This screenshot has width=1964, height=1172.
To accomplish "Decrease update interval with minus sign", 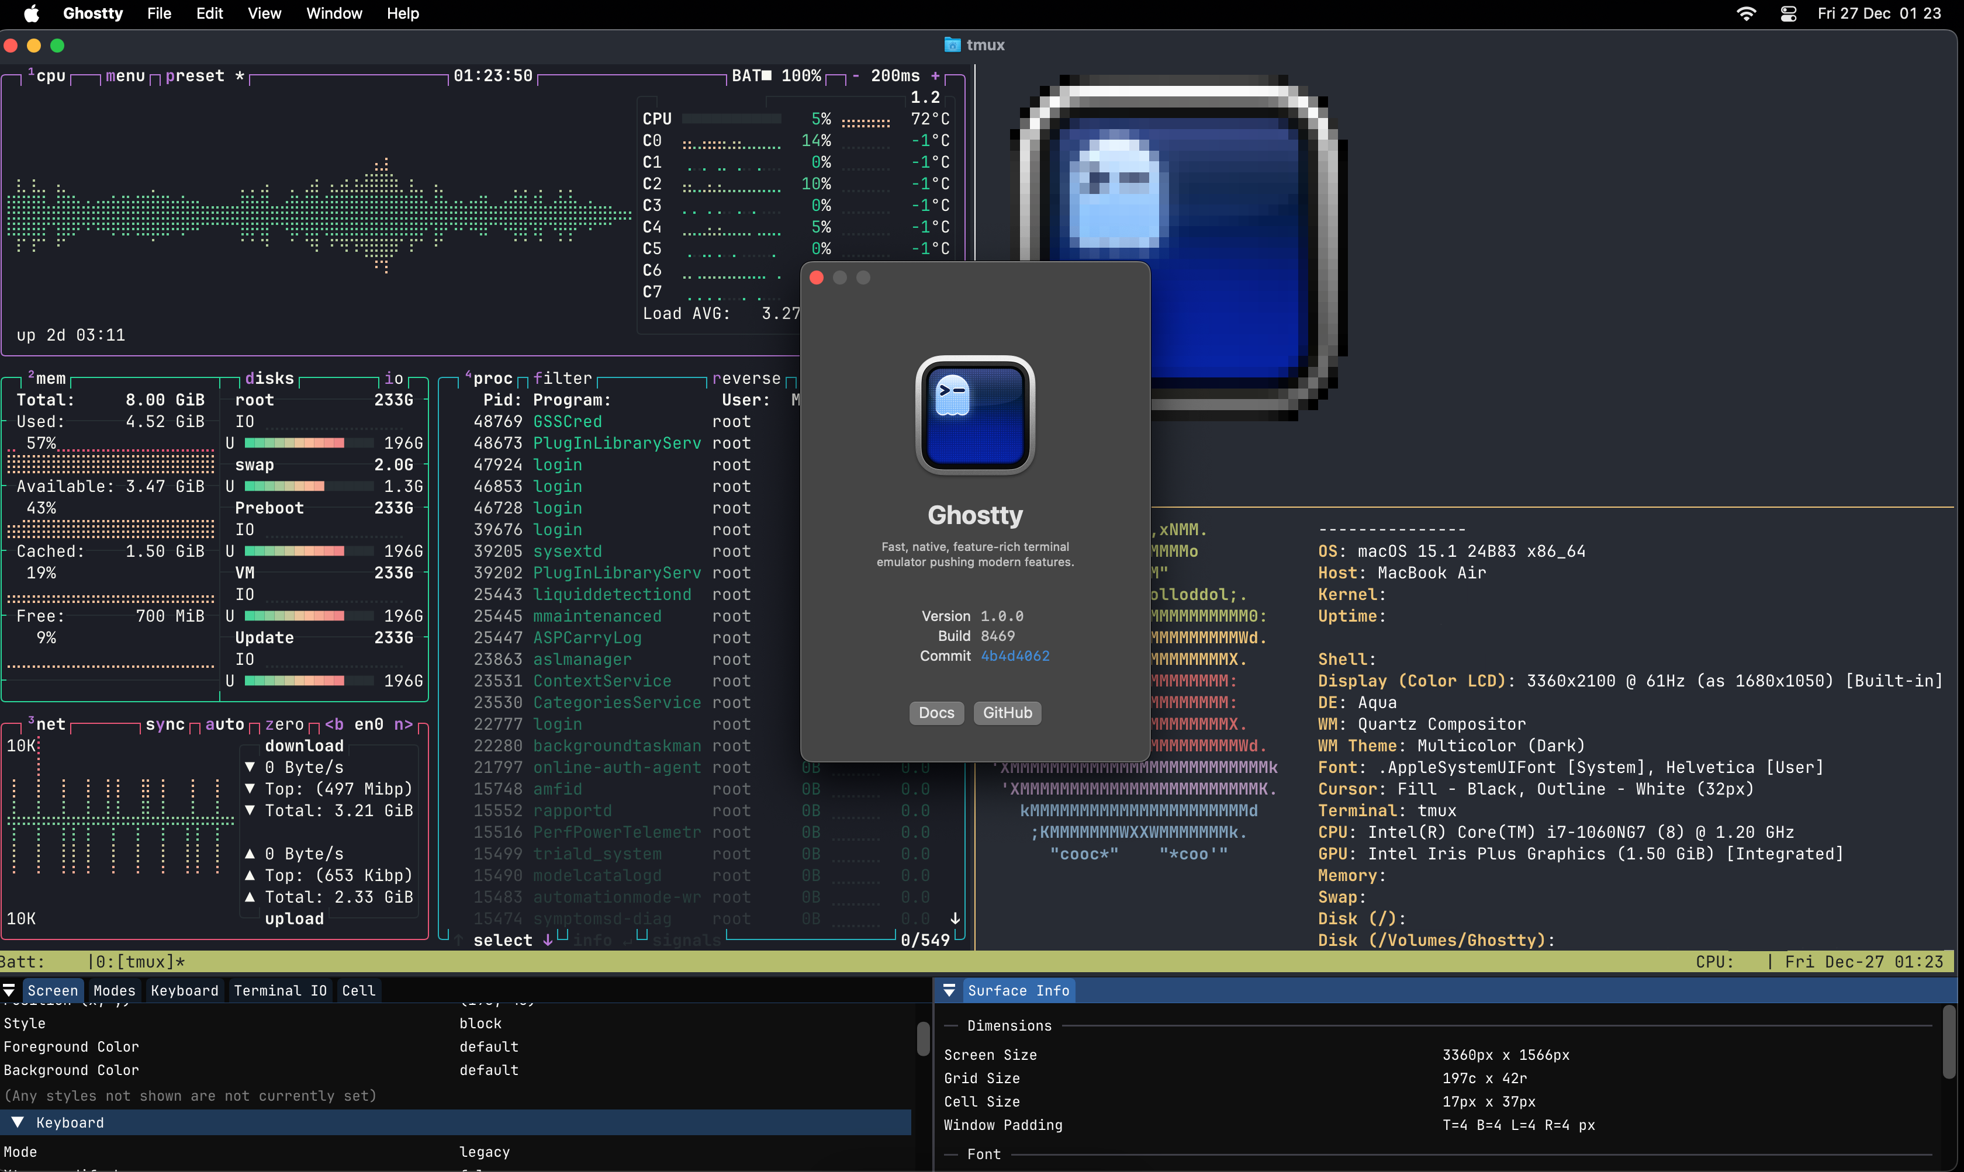I will point(856,76).
